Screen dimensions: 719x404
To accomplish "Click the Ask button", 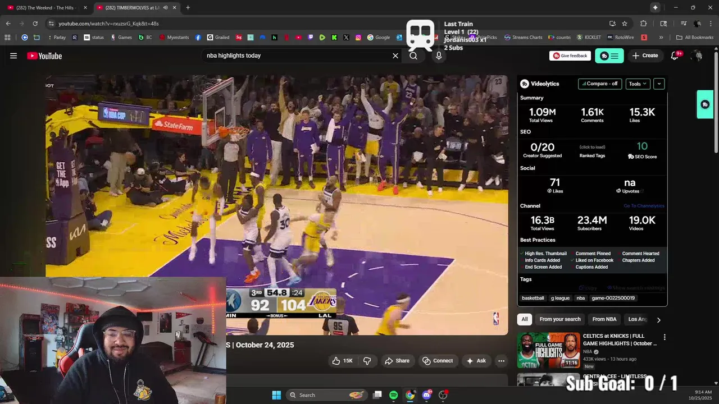I will pyautogui.click(x=476, y=361).
